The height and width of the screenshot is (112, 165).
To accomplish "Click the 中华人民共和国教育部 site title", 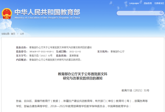I will coord(47,12).
